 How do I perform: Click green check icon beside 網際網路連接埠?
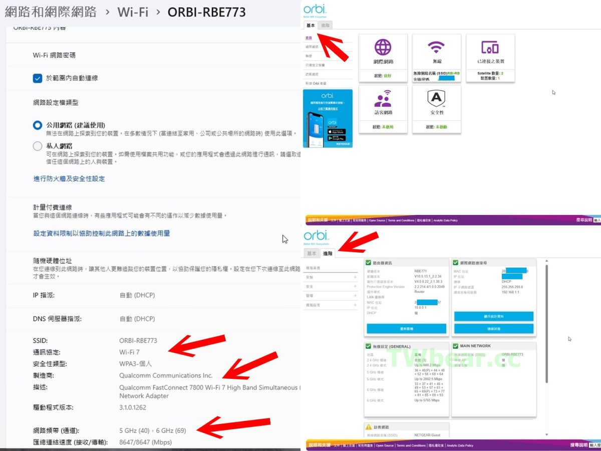point(456,263)
